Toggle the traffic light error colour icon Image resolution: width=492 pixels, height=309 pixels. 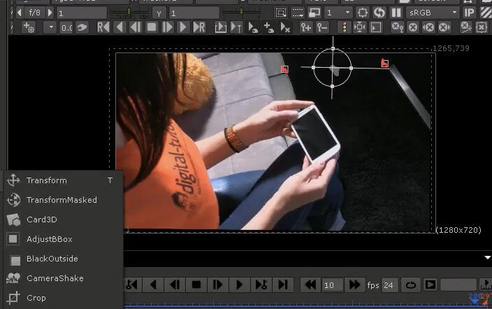click(345, 28)
